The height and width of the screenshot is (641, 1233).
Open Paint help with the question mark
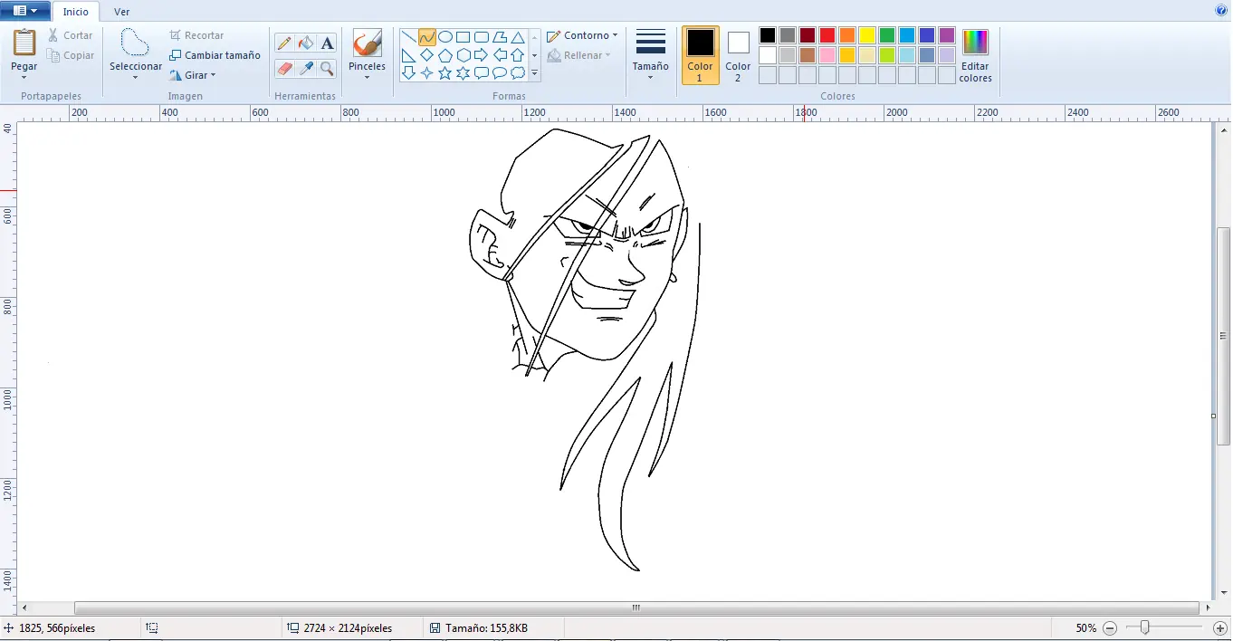(1221, 11)
